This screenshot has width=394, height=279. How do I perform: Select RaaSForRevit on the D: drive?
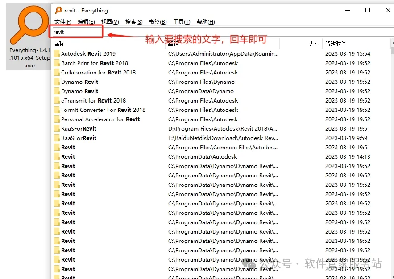click(x=79, y=129)
